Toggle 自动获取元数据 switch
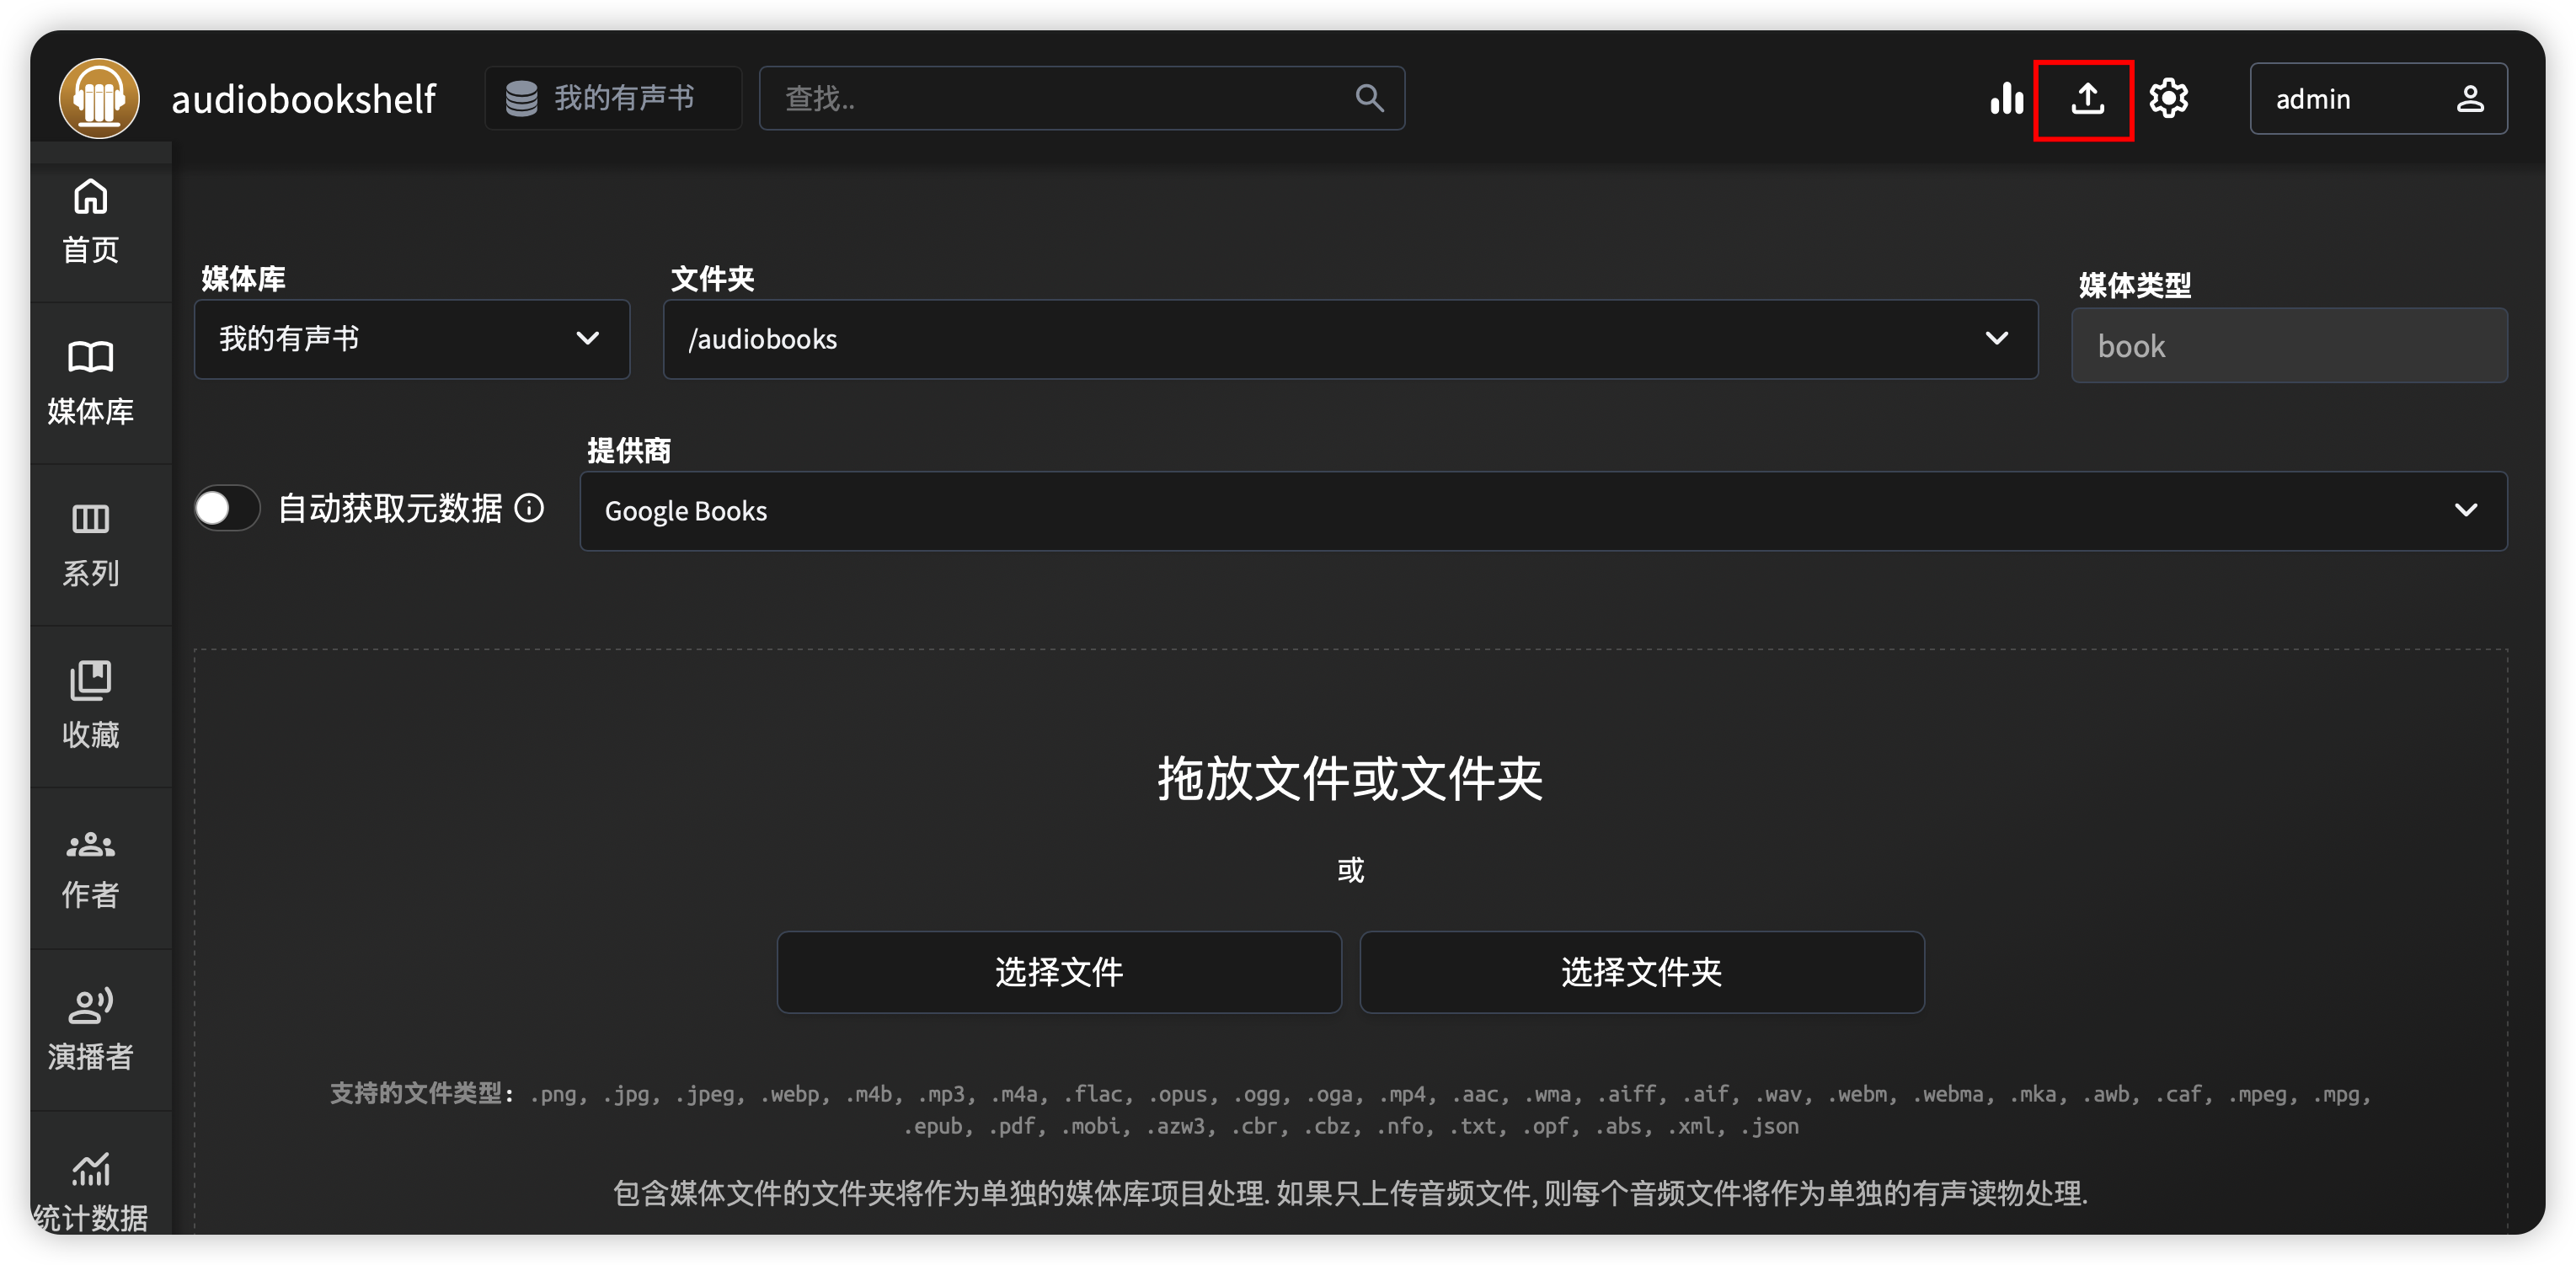The width and height of the screenshot is (2576, 1265). pos(227,508)
